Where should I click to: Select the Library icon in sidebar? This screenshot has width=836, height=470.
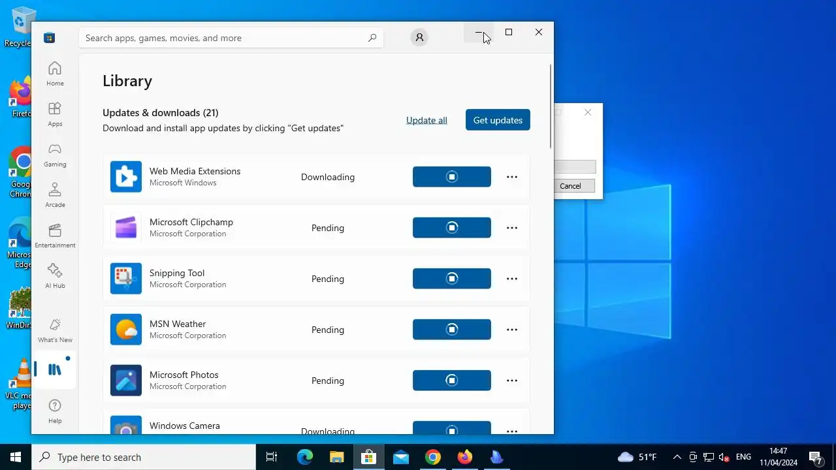tap(55, 369)
